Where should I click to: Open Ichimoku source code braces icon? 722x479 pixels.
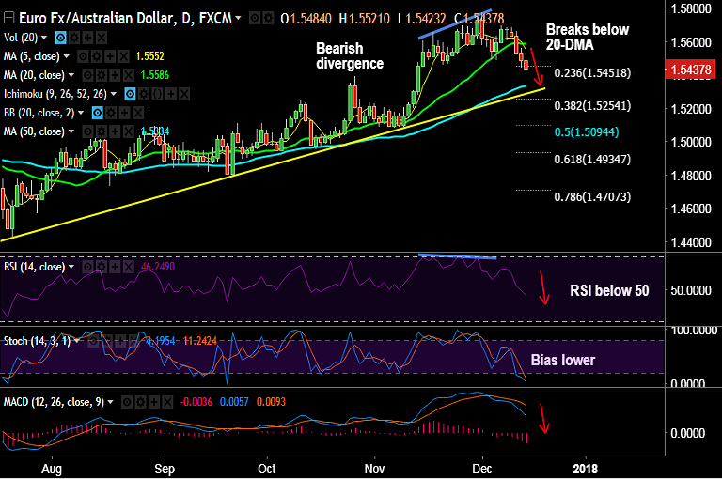tap(157, 94)
